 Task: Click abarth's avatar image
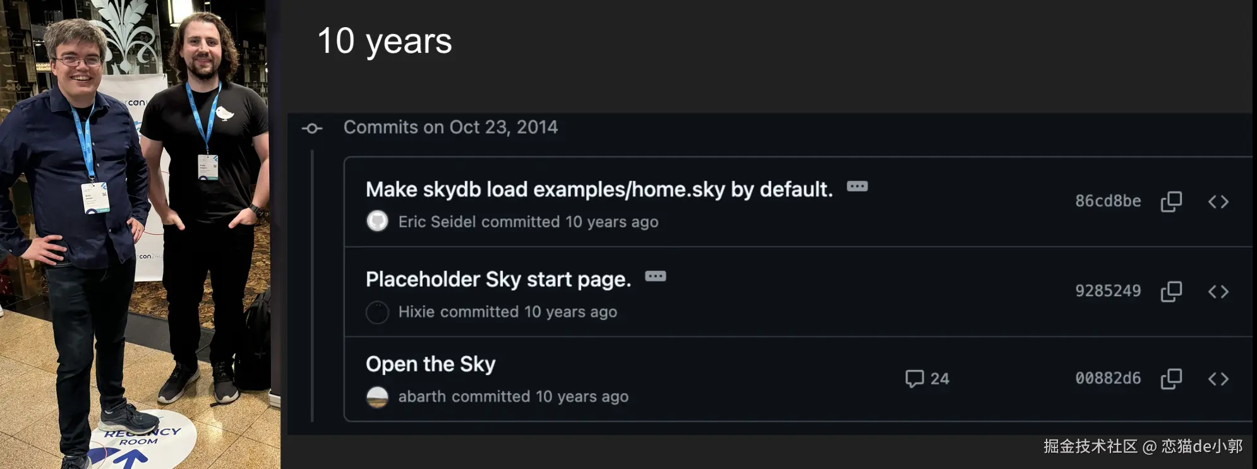(x=377, y=397)
